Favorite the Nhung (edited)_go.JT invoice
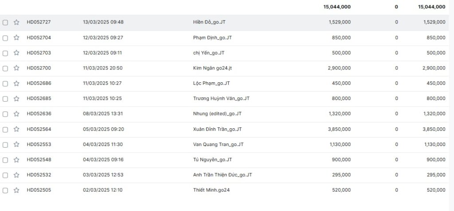 point(16,114)
